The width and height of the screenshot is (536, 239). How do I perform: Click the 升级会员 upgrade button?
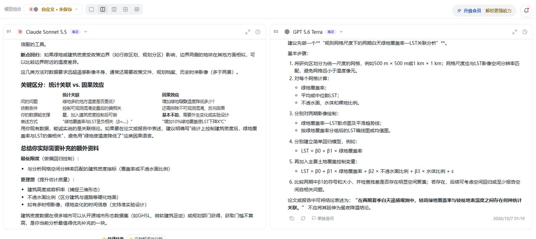tap(469, 10)
